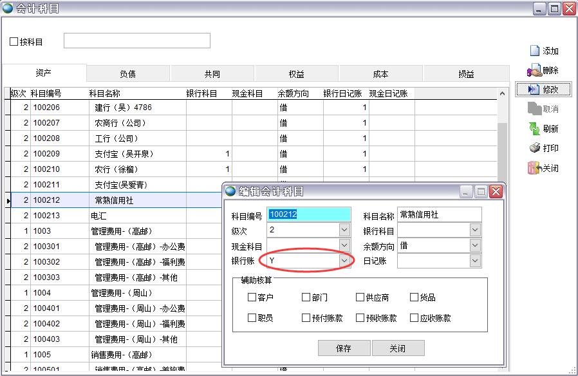Close the 编辑会计科目 dialog window
Image resolution: width=578 pixels, height=376 pixels.
pyautogui.click(x=495, y=192)
